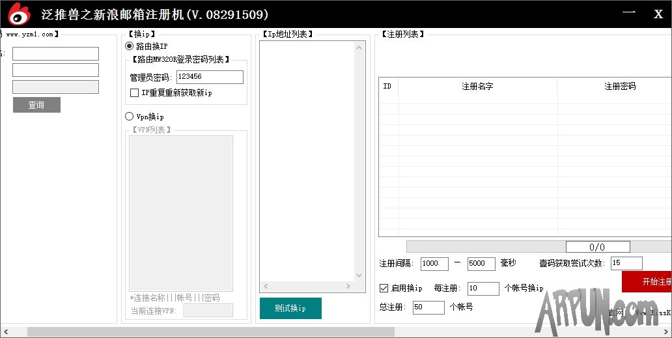672x338 pixels.
Task: Click the 验证码获取尝试次数 field showing 15
Action: (x=626, y=263)
